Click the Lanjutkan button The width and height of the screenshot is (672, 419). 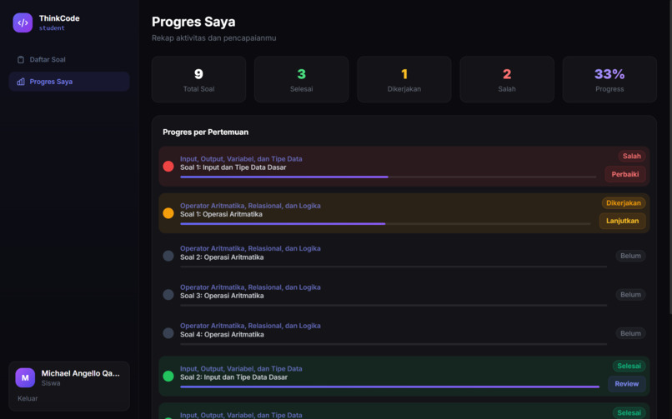tap(622, 221)
